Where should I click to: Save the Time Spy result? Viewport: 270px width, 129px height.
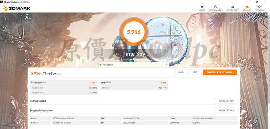[195, 72]
